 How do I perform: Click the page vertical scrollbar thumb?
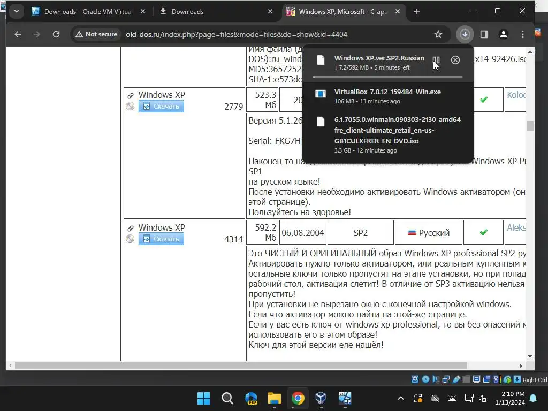(x=530, y=126)
